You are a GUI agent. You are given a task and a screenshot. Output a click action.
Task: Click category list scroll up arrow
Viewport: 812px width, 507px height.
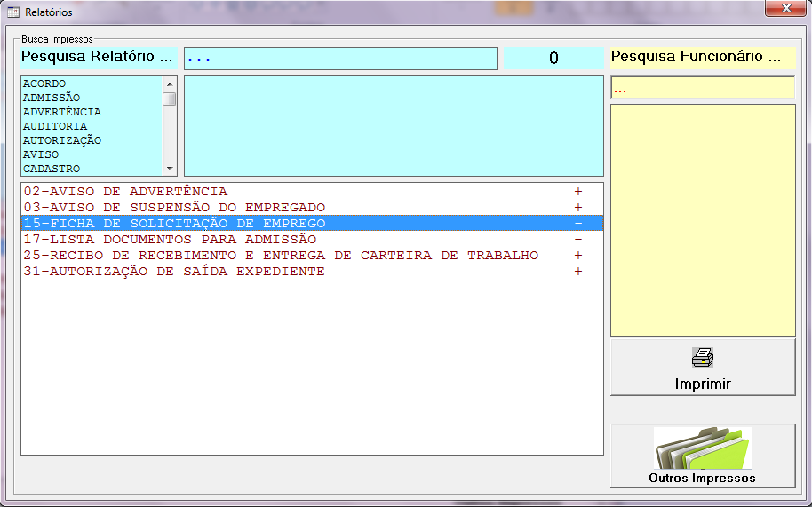point(170,83)
